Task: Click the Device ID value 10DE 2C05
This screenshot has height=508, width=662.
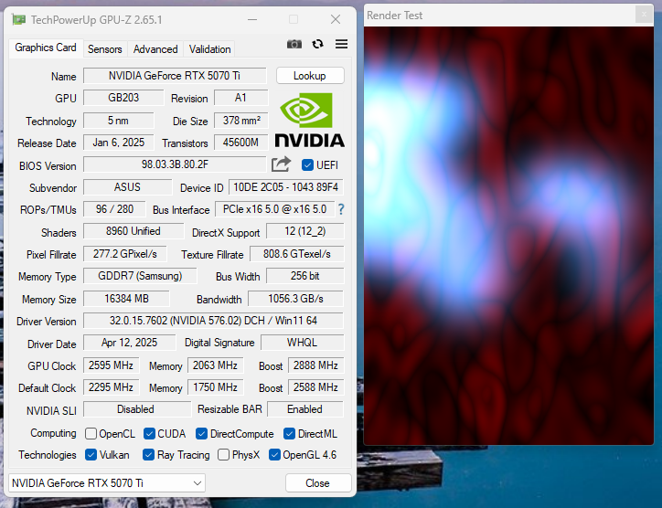Action: 286,187
